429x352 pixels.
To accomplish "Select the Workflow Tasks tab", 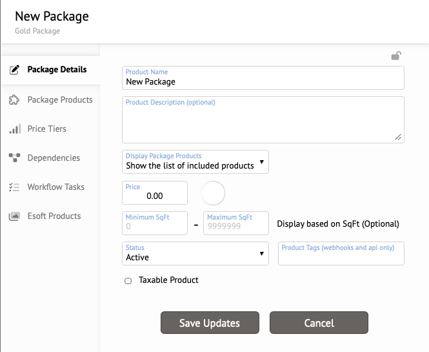I will (x=50, y=187).
